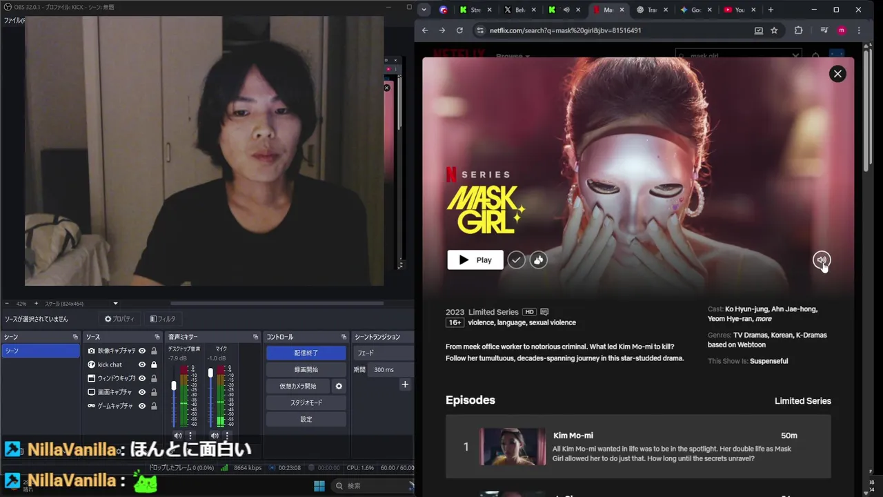
Task: Adjust the マイク volume fader
Action: 210,373
